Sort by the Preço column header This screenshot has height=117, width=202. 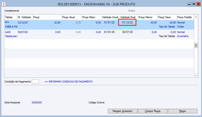coord(47,17)
